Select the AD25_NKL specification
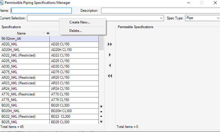The width and height of the screenshot is (220, 132). point(24,61)
